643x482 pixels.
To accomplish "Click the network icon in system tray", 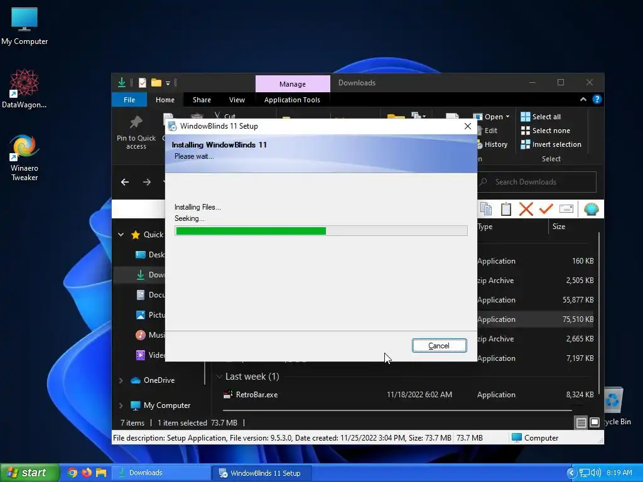I will pos(584,473).
